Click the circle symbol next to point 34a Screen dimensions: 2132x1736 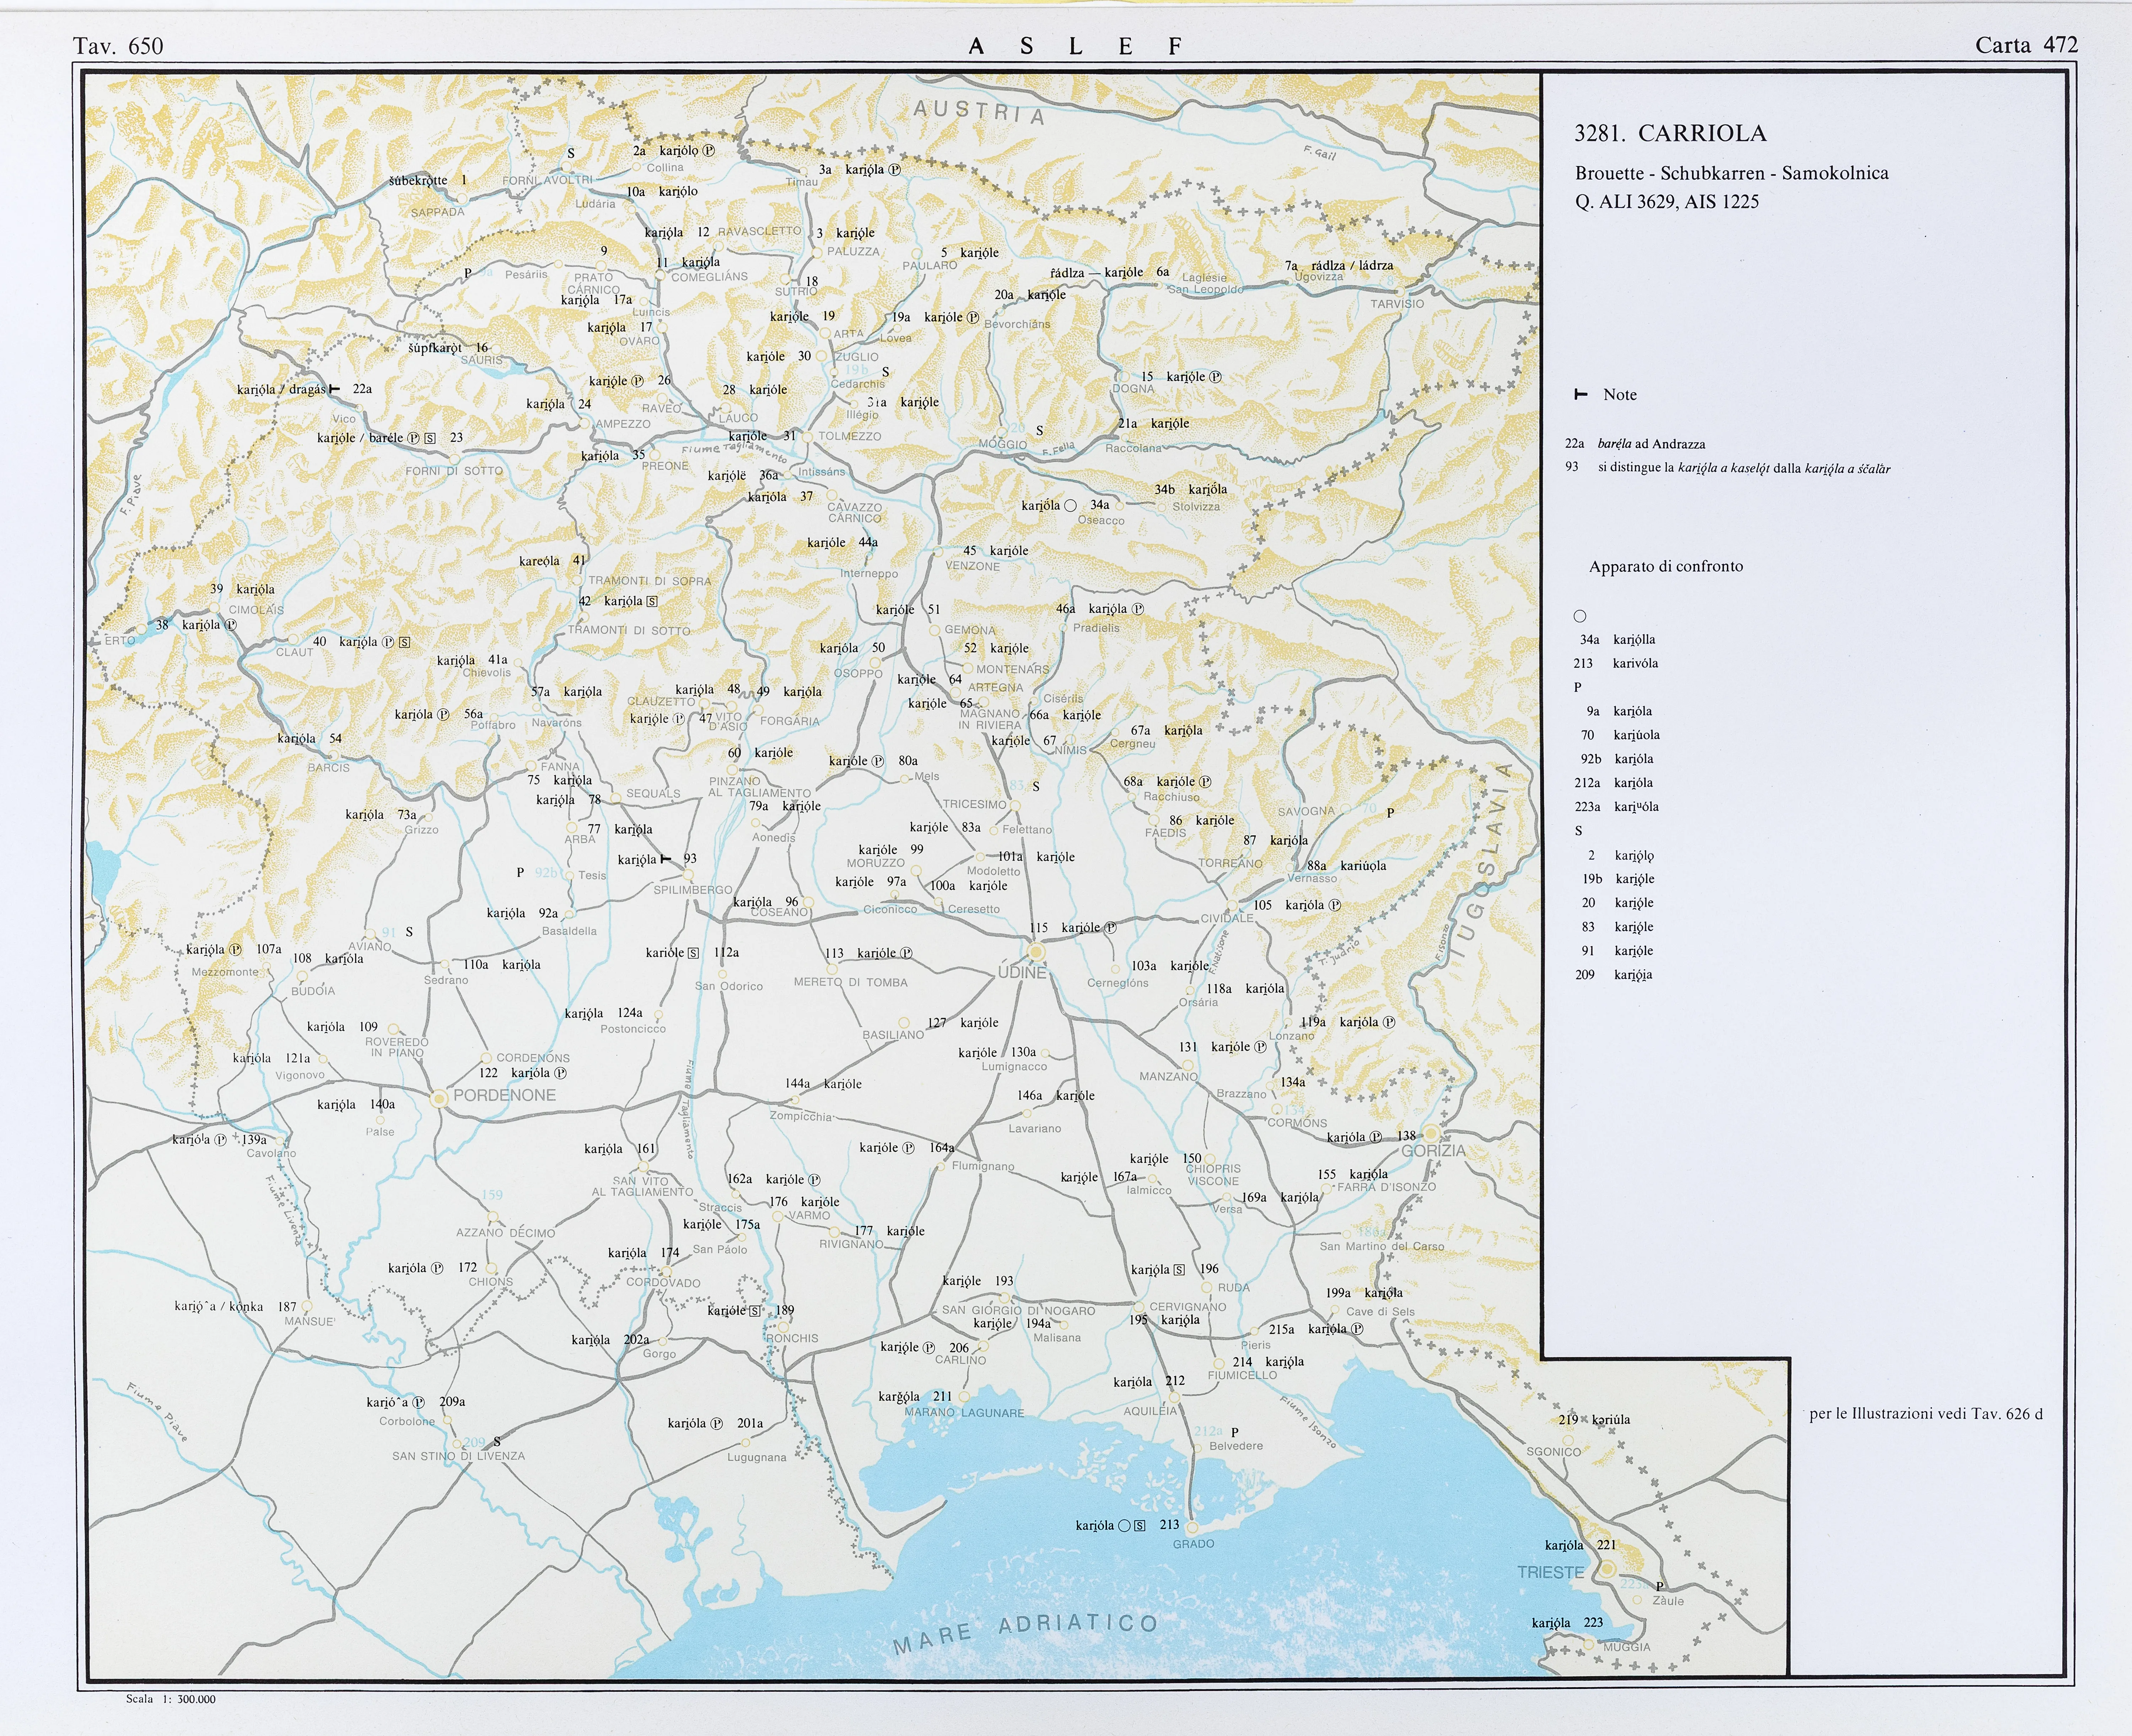(x=1070, y=506)
